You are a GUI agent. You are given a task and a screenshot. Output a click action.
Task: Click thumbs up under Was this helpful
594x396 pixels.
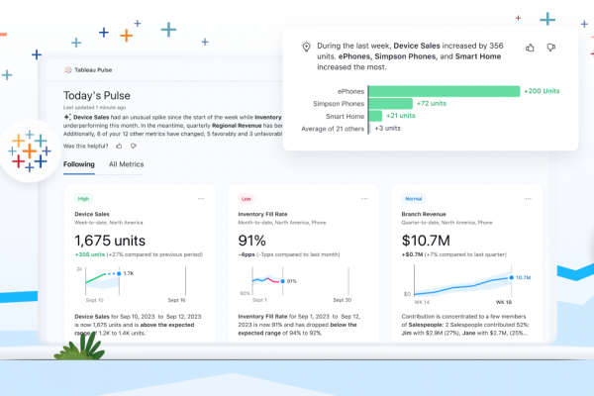click(120, 145)
